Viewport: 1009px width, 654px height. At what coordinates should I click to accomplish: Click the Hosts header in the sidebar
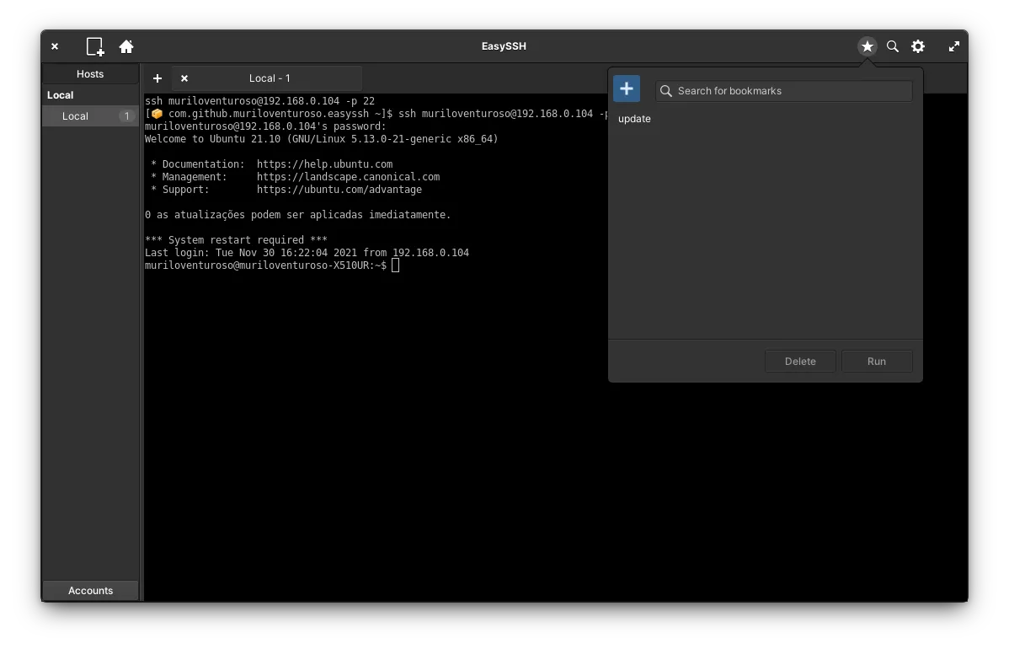(x=90, y=73)
